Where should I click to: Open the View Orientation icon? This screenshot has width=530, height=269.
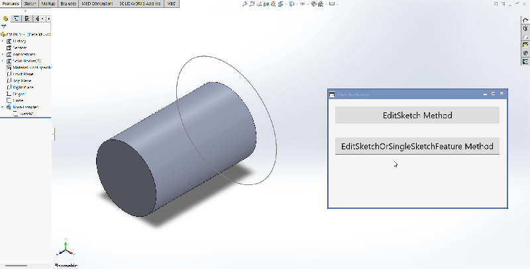tap(280, 4)
